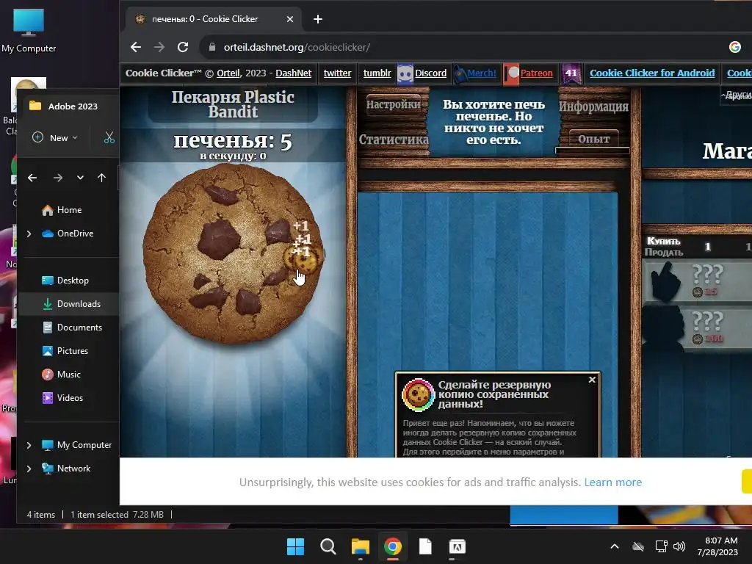Select Продать sell mode in store

[664, 253]
